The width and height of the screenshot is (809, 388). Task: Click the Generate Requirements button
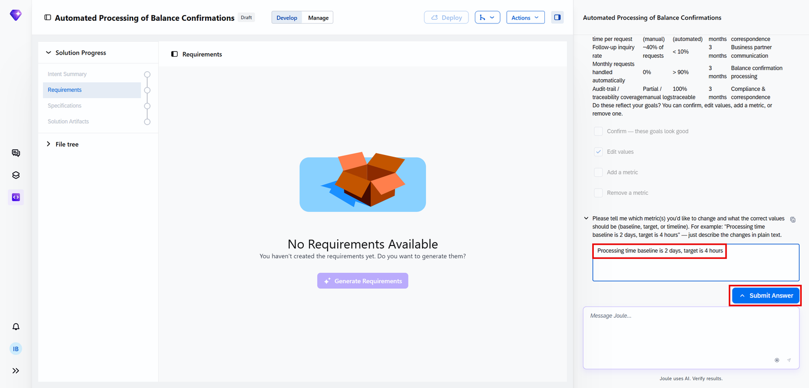pos(363,281)
